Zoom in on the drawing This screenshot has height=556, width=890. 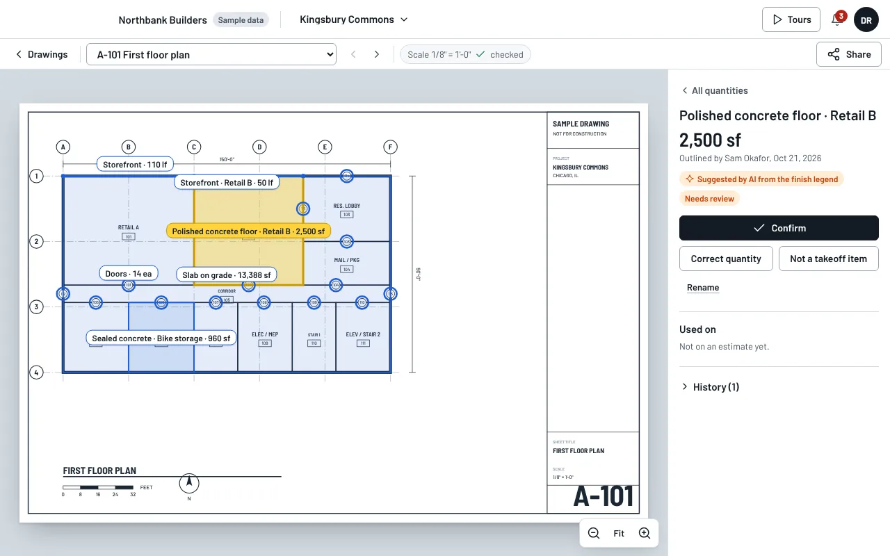click(645, 533)
